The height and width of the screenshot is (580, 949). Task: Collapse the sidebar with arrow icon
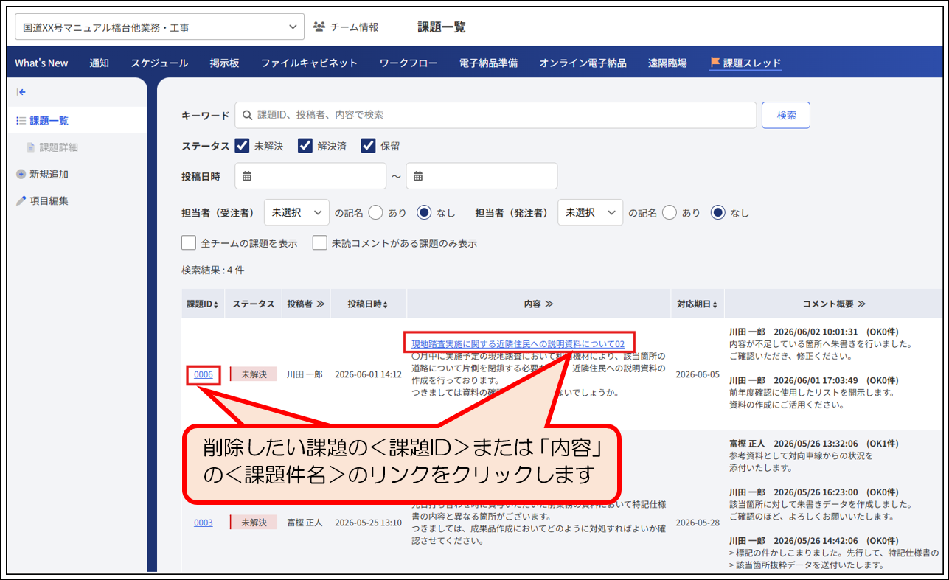[21, 92]
